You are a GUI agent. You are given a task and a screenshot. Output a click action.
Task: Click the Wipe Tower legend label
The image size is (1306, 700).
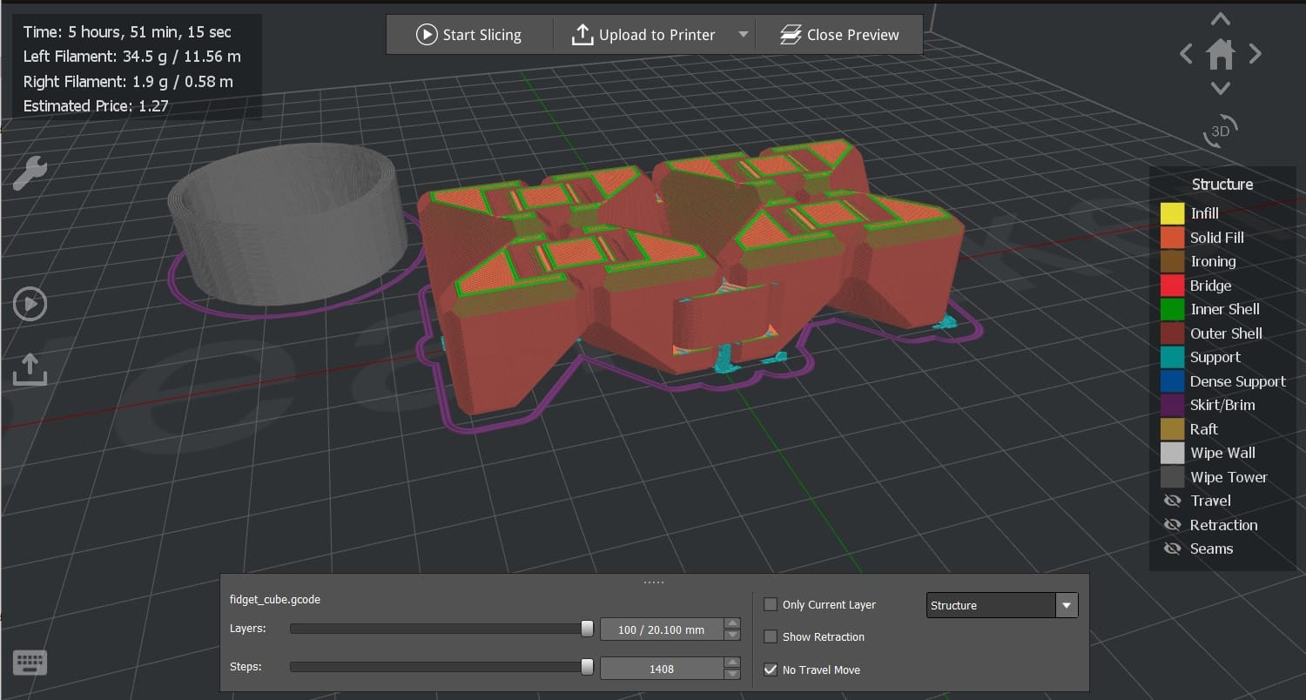click(x=1229, y=477)
